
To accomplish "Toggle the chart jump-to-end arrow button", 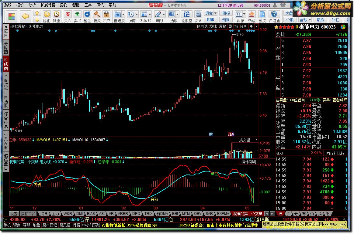I will (x=252, y=26).
